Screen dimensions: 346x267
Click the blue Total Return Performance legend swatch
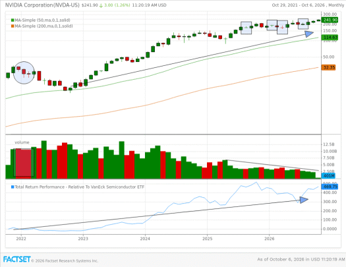(x=13, y=187)
